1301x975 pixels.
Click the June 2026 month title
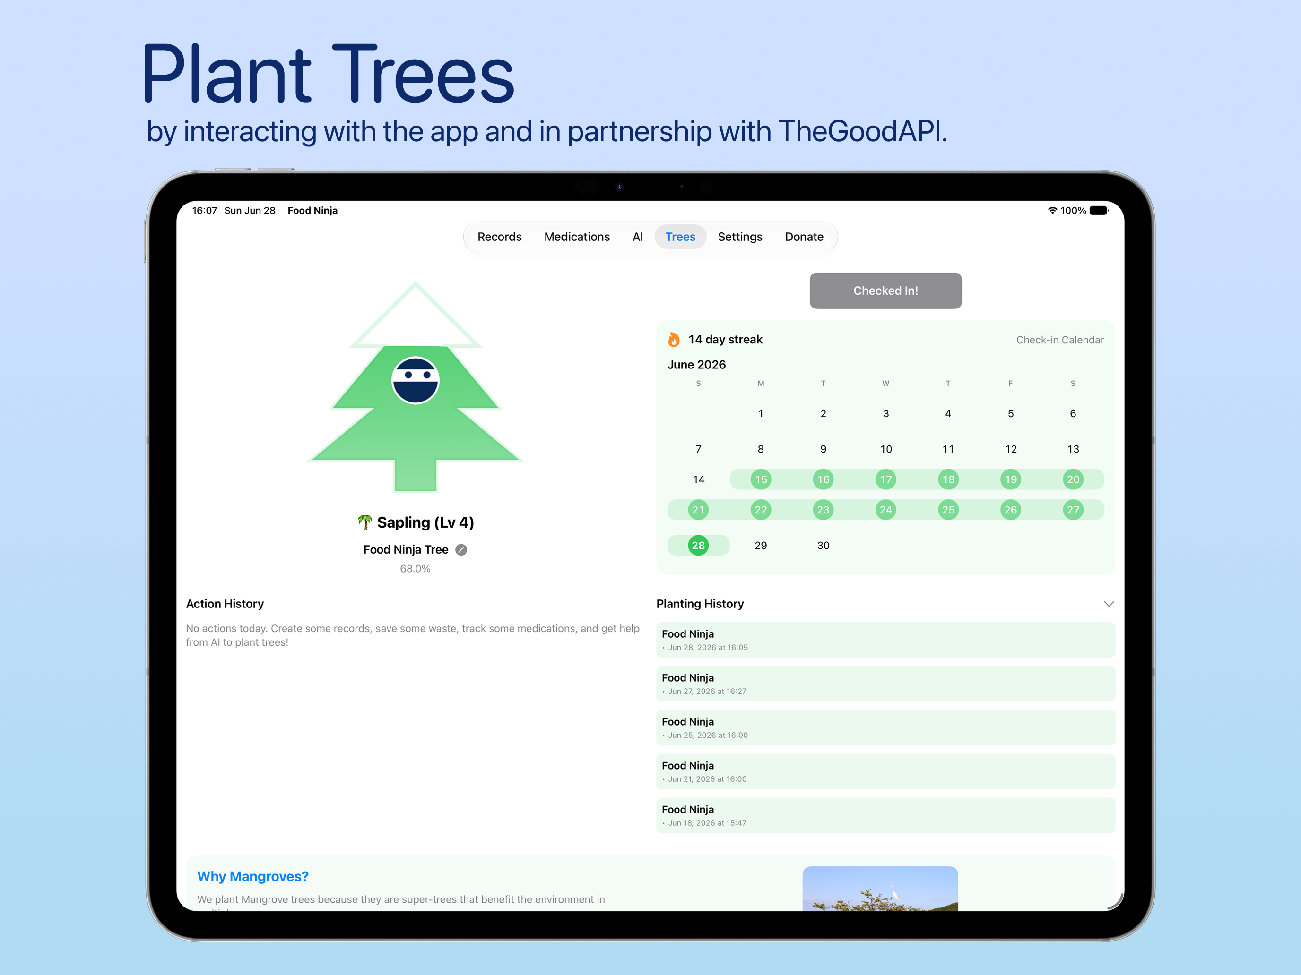click(x=696, y=364)
